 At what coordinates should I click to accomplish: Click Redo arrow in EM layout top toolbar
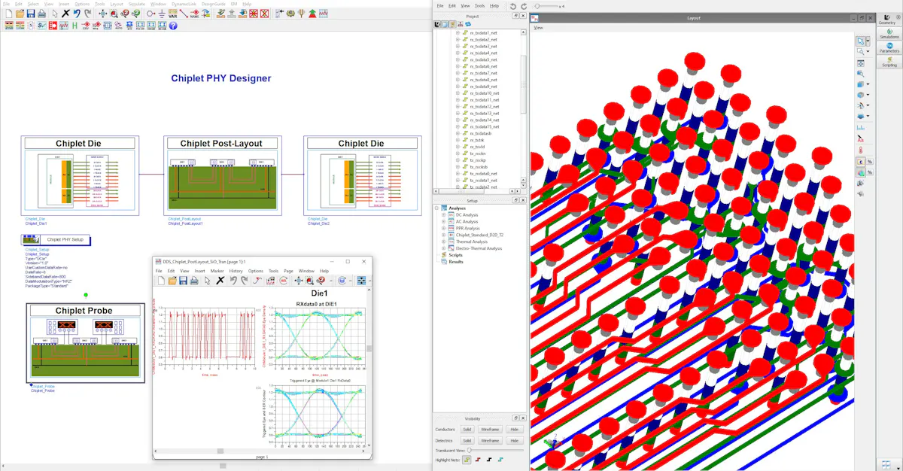tap(524, 6)
